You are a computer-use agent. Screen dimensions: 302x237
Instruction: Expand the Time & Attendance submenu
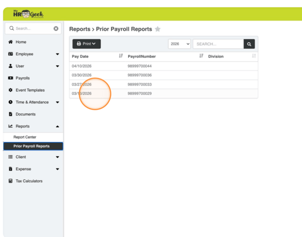(57, 102)
